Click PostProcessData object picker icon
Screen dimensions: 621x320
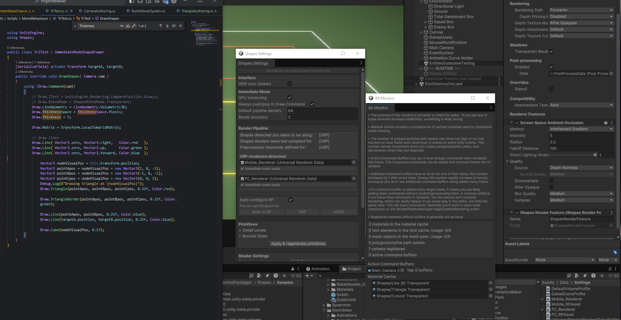pyautogui.click(x=611, y=74)
